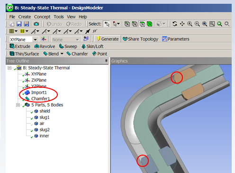Click the New Plane triad icon
The image size is (235, 173).
(44, 39)
